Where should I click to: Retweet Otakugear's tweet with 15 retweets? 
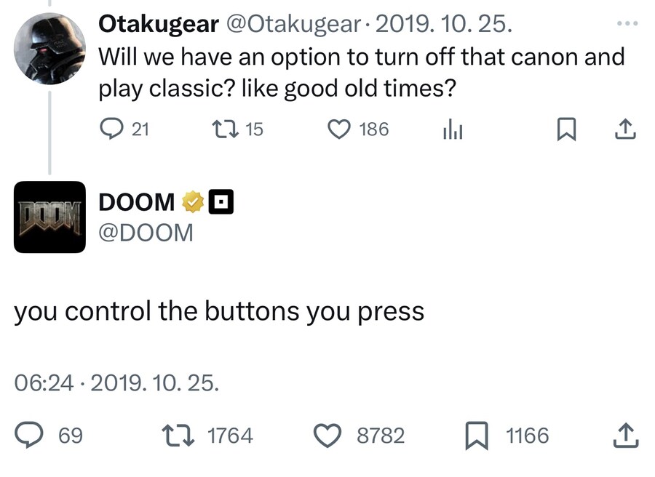pyautogui.click(x=225, y=129)
